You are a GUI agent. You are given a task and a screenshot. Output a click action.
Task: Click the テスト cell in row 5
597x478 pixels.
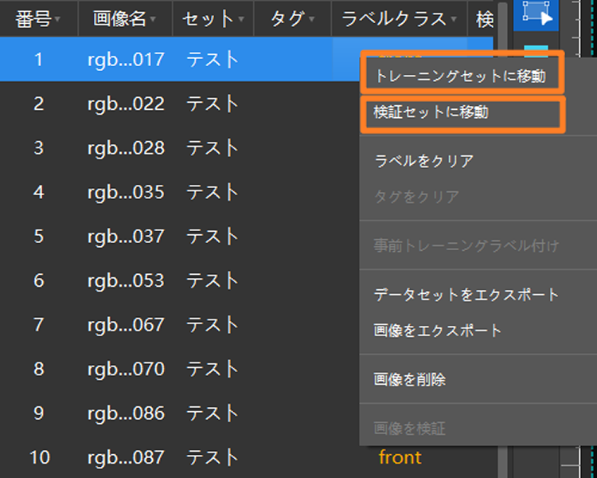(x=213, y=237)
